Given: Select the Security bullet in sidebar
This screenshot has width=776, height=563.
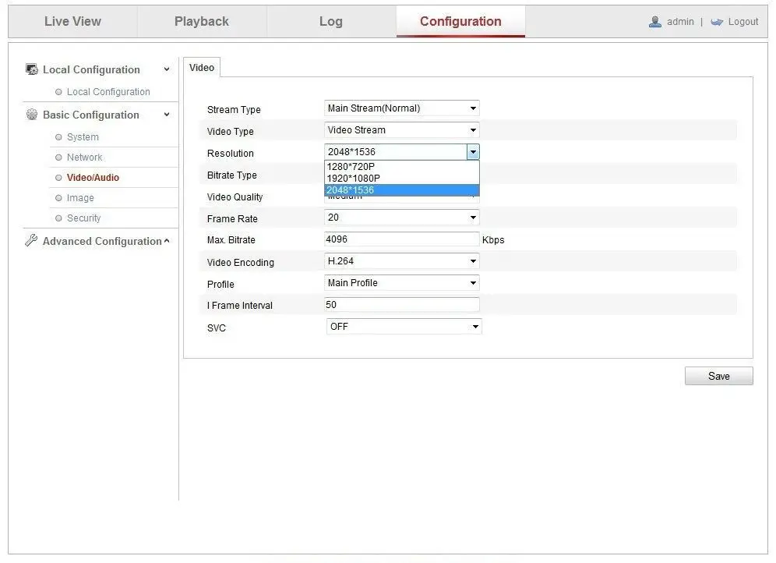Looking at the screenshot, I should 58,218.
